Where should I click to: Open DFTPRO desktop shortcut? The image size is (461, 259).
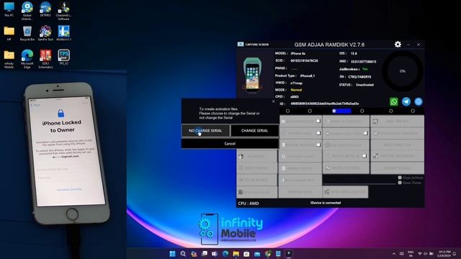pos(45,9)
